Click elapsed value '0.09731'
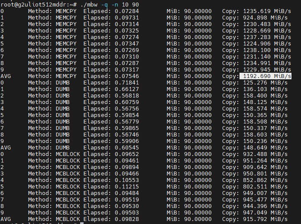Screen dimensions: 301x224 pyautogui.click(x=127, y=18)
